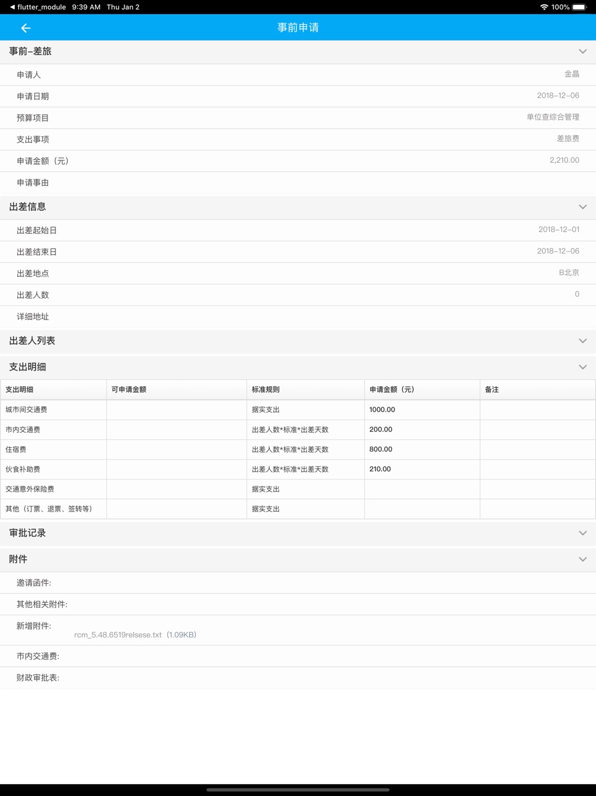Tap the 市内交通费 table cell in 支出明细
The height and width of the screenshot is (796, 596).
point(53,429)
